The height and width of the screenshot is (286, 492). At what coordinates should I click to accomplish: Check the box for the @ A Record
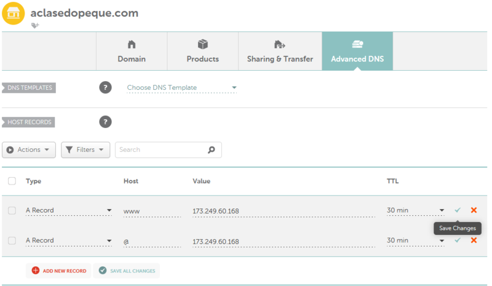pyautogui.click(x=12, y=240)
